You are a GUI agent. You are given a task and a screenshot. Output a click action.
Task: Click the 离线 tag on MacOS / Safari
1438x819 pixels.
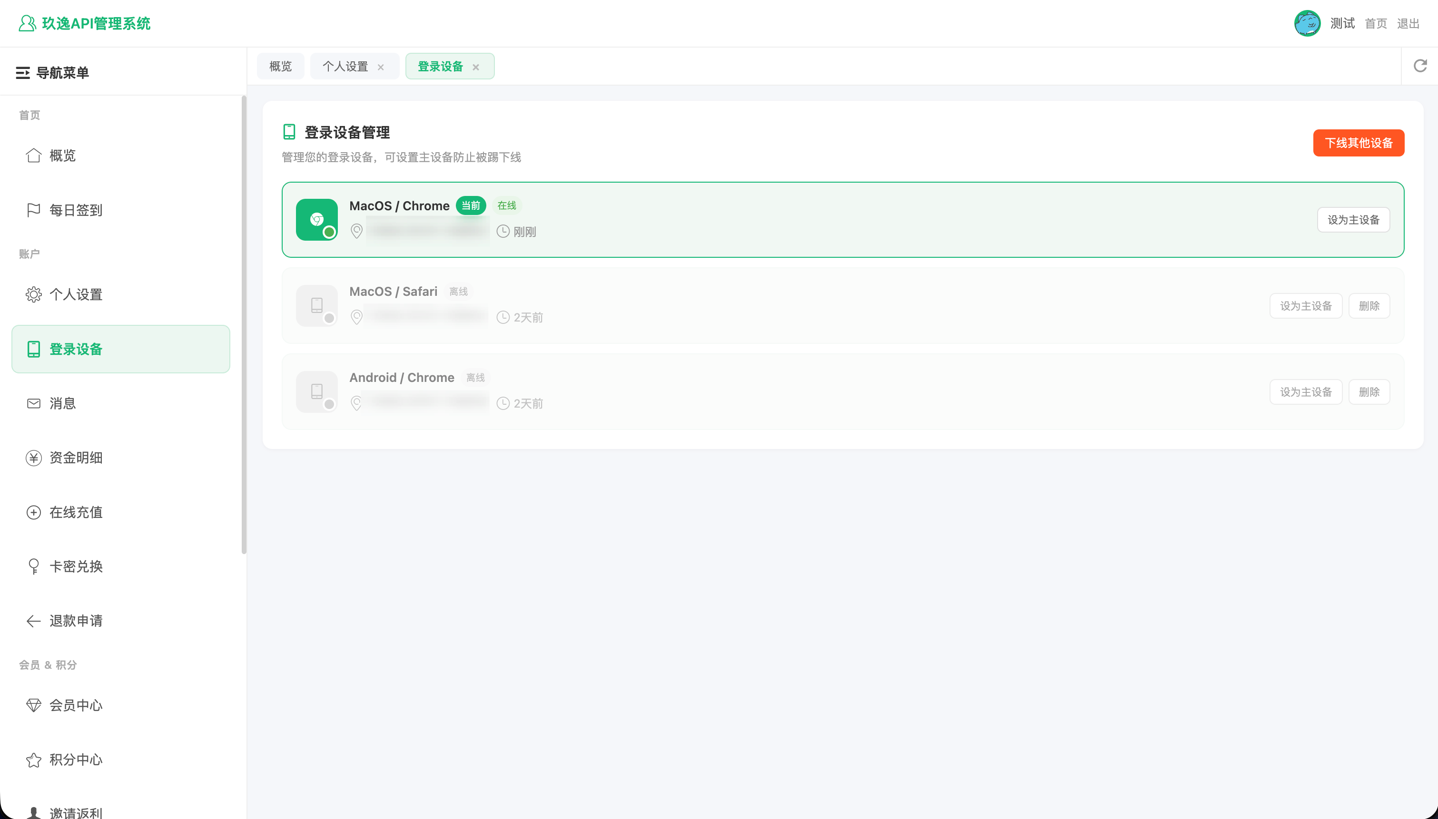tap(459, 292)
